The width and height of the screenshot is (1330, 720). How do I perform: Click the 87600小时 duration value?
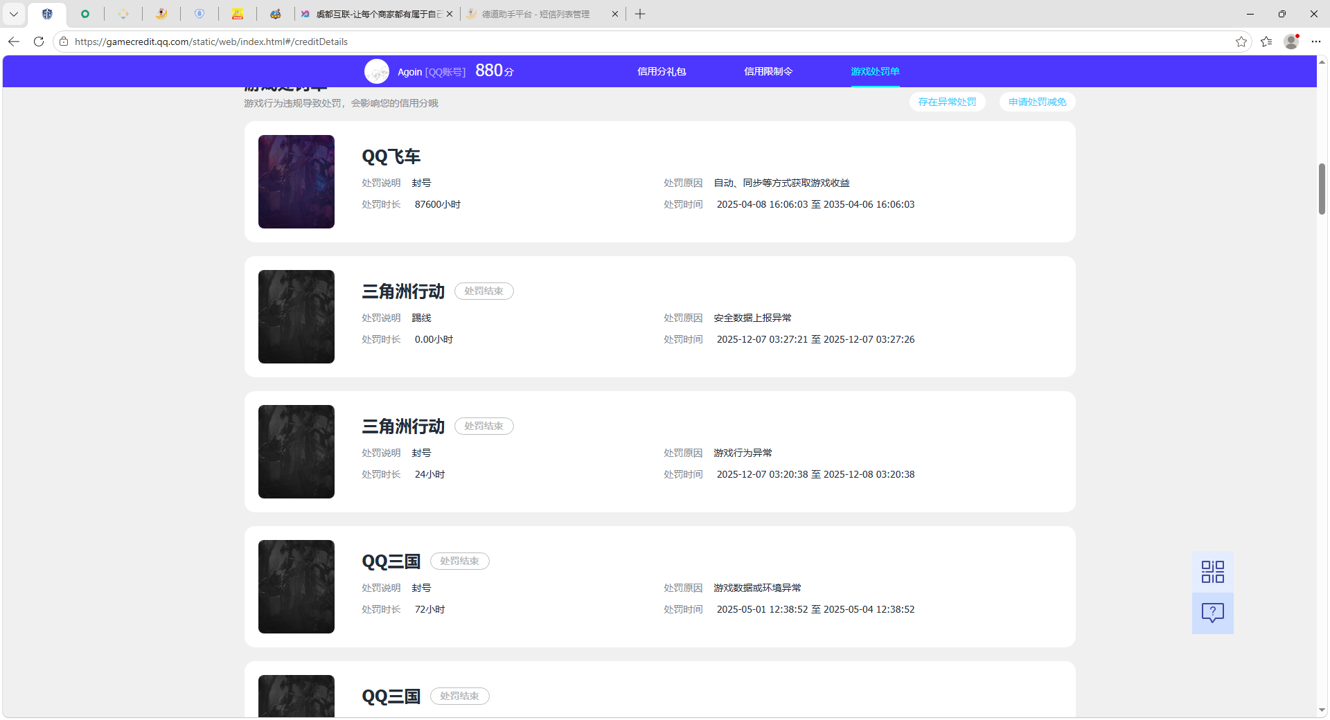[438, 204]
